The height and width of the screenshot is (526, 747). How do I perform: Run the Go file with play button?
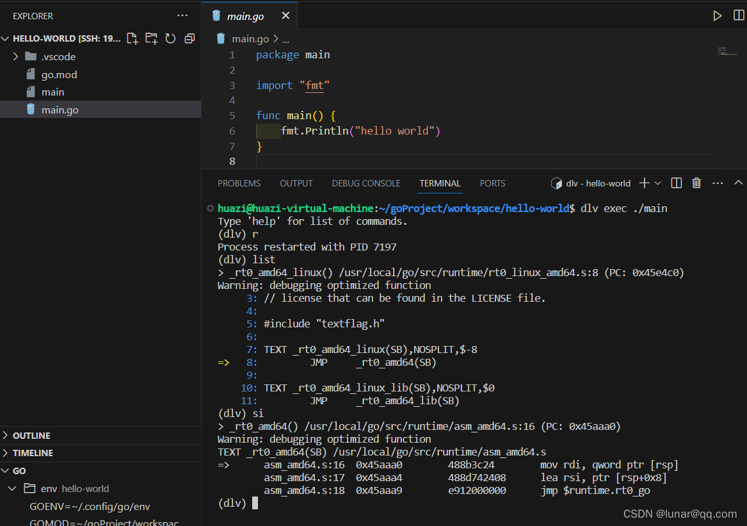pos(717,16)
